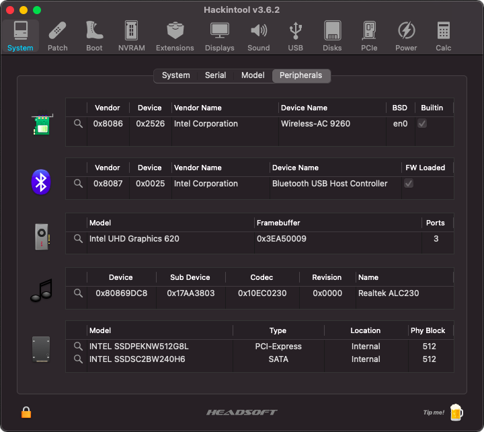Open the Sound section

point(259,36)
